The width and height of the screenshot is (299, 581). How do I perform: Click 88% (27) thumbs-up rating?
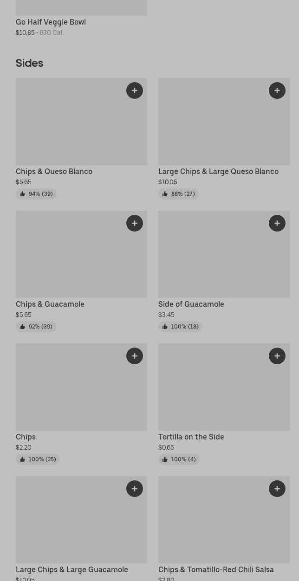coord(179,194)
